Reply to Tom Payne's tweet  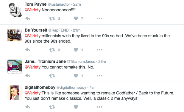click(x=28, y=18)
